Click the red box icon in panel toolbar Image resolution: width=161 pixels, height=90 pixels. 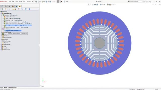(x=19, y=9)
